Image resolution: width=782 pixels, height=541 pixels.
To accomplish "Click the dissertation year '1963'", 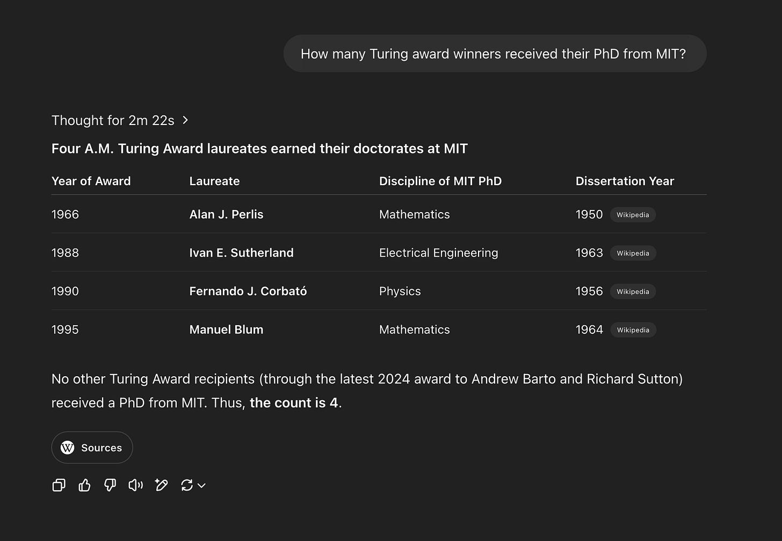I will [589, 253].
